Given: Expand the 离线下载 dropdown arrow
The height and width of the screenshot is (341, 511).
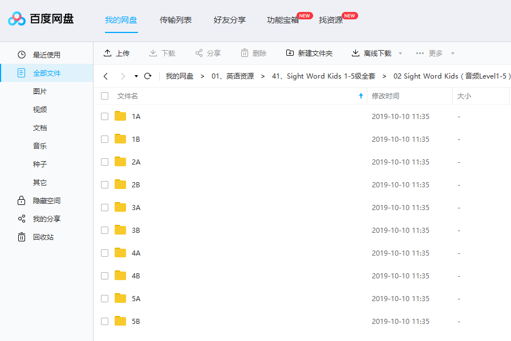Looking at the screenshot, I should tap(400, 53).
